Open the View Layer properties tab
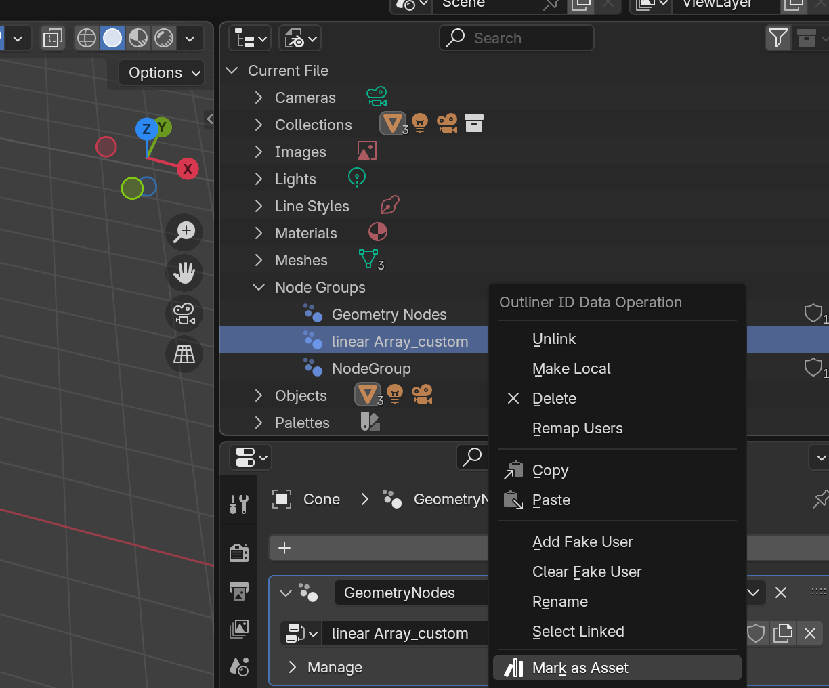The height and width of the screenshot is (688, 829). point(239,629)
